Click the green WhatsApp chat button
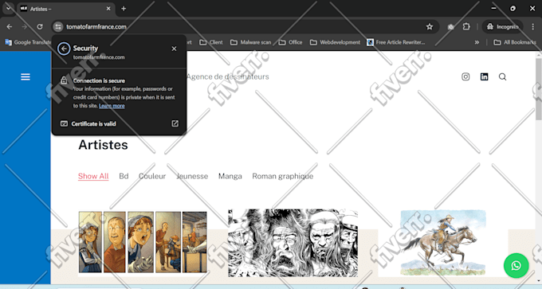Viewport: 542px width, 289px height. pyautogui.click(x=516, y=266)
